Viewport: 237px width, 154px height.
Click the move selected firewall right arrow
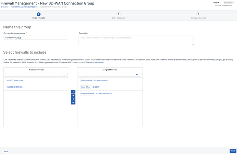point(73,92)
